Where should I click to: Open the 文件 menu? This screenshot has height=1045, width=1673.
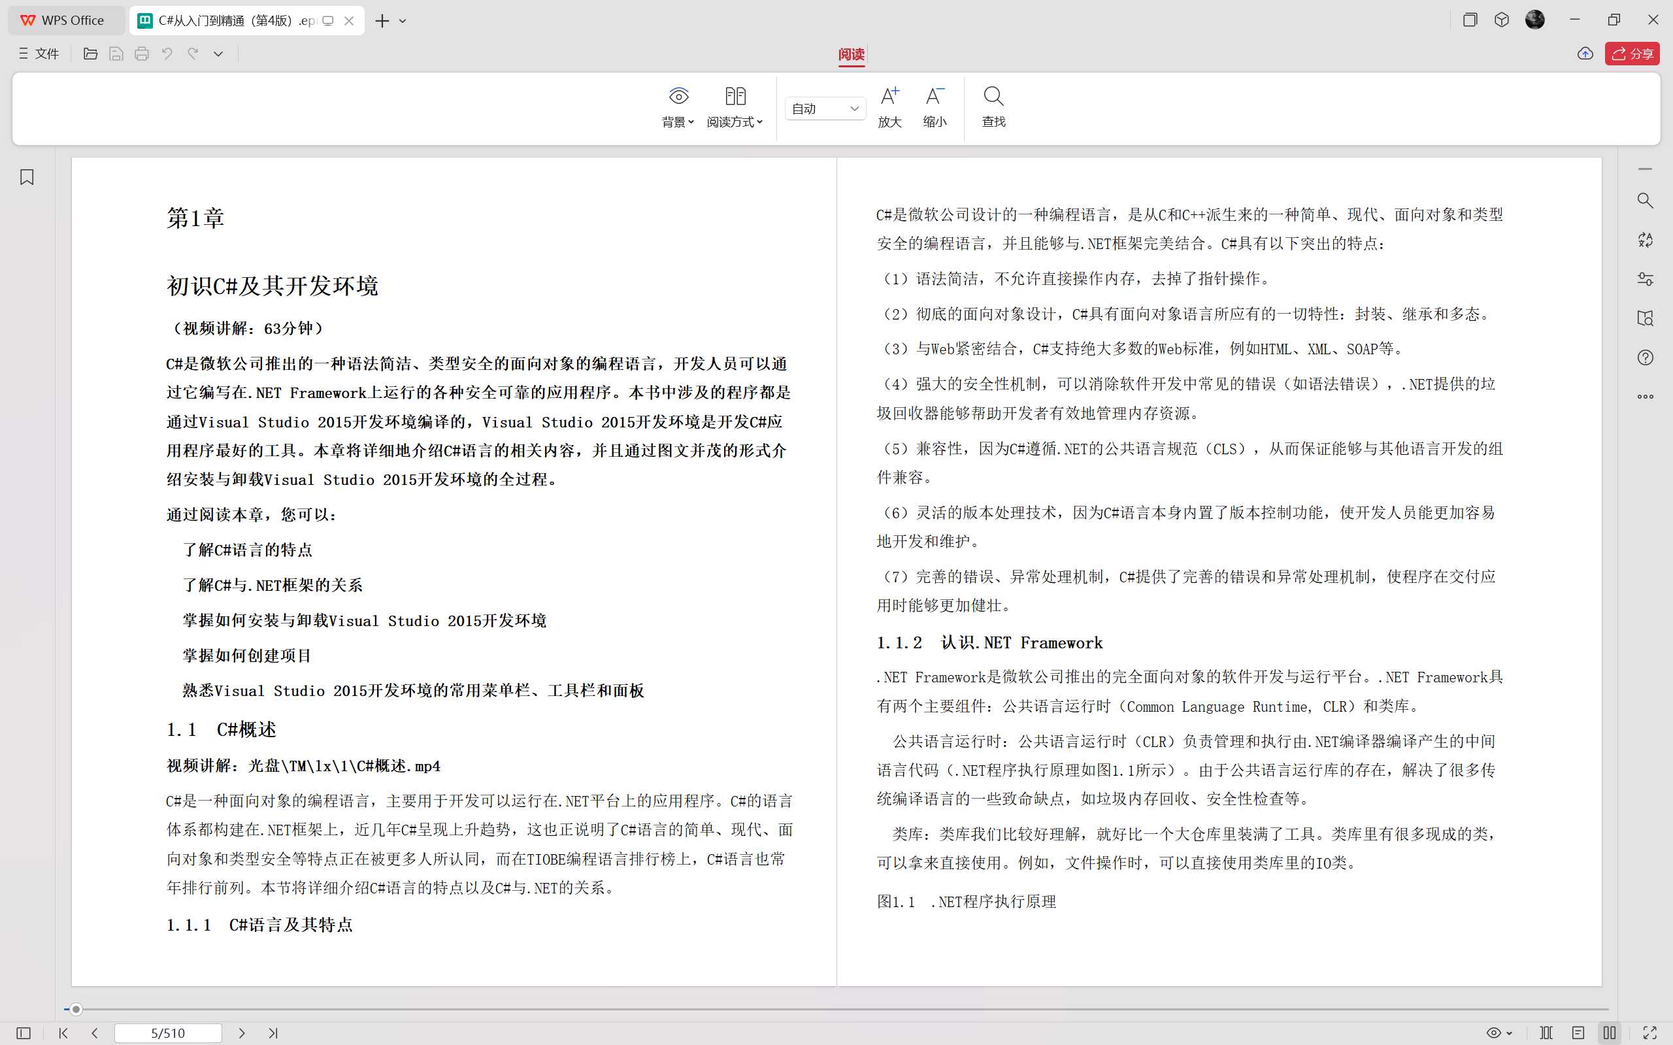[x=39, y=53]
